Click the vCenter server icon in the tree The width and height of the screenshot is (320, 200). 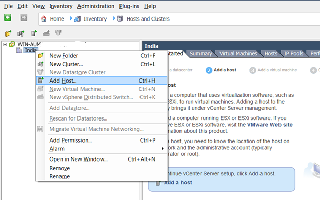coord(12,44)
